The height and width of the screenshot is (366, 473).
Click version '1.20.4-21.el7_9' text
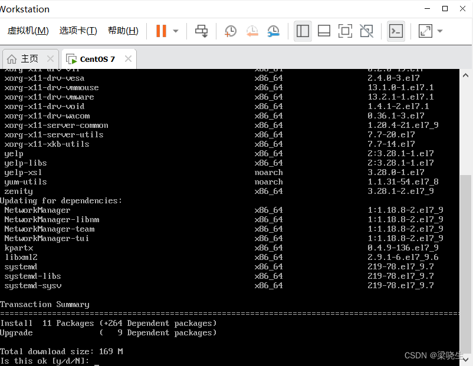pyautogui.click(x=403, y=125)
